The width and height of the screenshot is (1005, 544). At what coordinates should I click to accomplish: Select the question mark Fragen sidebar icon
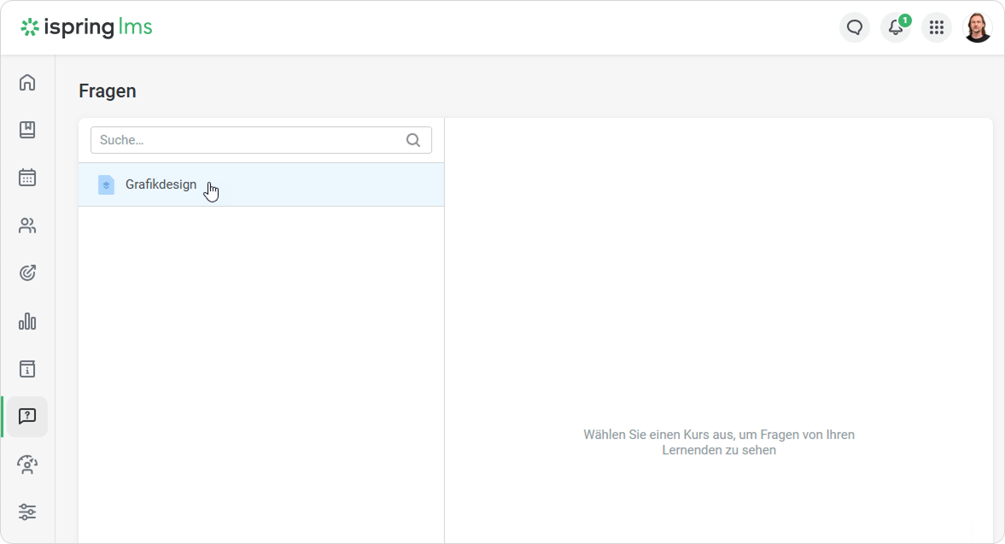[x=27, y=417]
